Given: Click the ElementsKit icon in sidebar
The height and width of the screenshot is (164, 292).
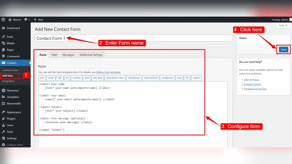Looking at the screenshot, I should coord(3,103).
